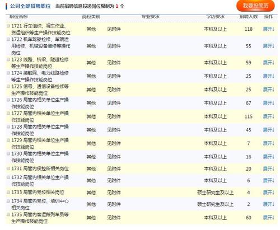This screenshot has width=280, height=230.
Task: Click the 公司全部招聘职位 heading
Action: coord(30,6)
